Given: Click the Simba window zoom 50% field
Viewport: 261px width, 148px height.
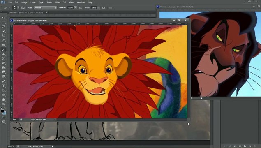Looking at the screenshot, I should (15, 120).
